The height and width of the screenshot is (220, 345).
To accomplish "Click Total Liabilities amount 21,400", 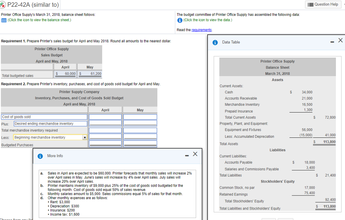I will click(330, 175).
